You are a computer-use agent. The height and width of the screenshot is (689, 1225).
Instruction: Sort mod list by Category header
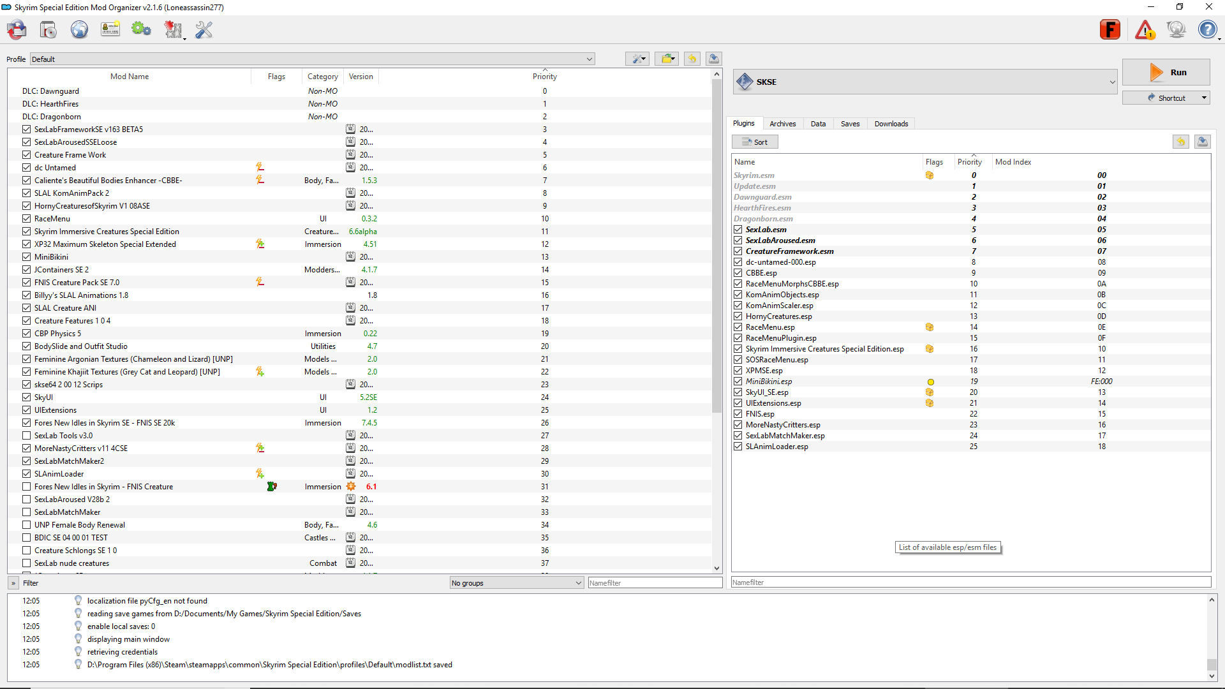click(x=323, y=76)
